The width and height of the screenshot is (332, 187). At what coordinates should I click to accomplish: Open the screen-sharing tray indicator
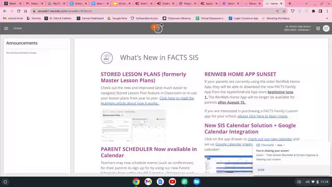299,182
